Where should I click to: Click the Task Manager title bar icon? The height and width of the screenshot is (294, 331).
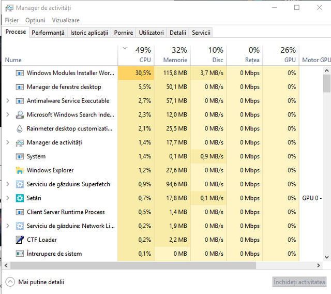[9, 8]
